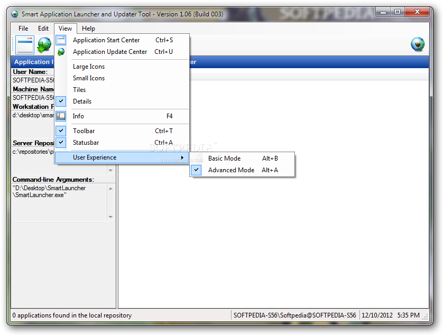
Task: Click scroll down arrow of Server Repository box
Action: click(110, 171)
